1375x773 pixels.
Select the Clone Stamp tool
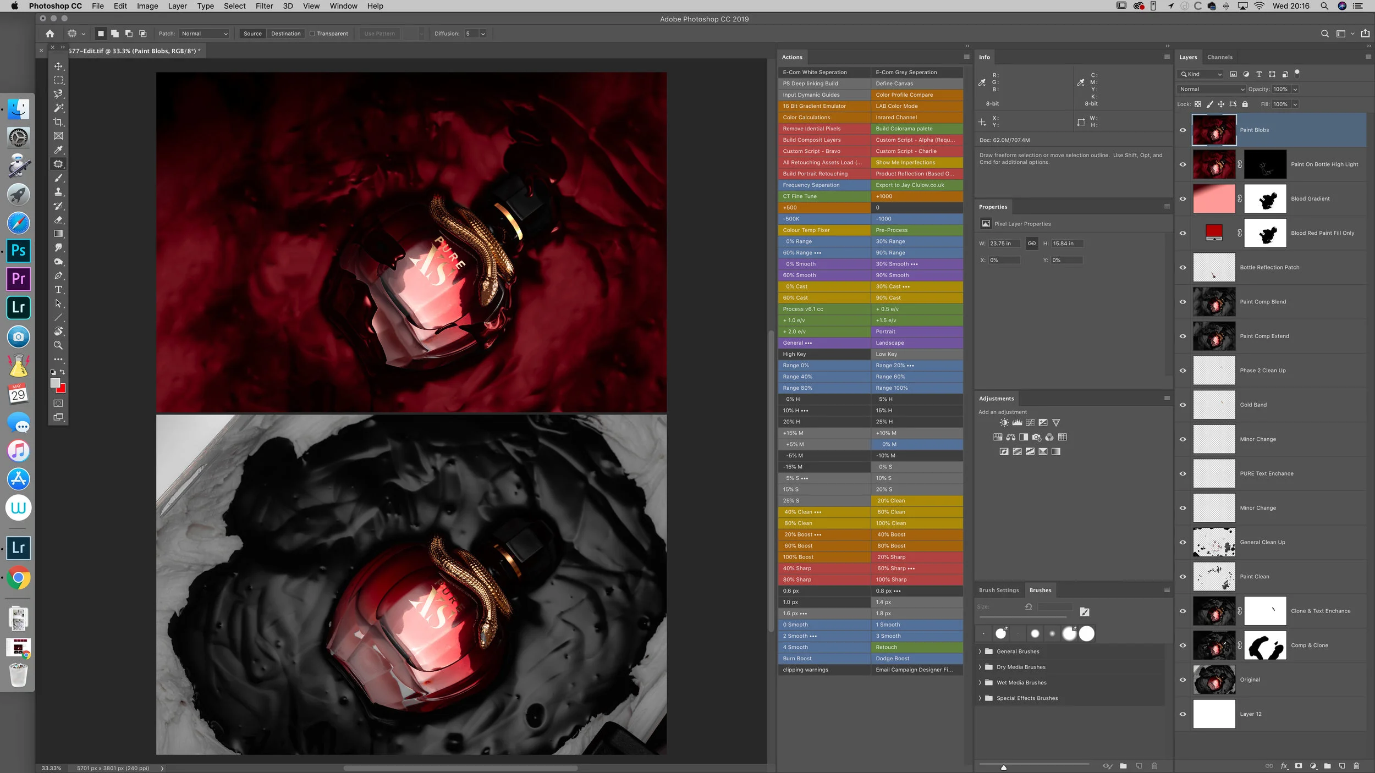click(58, 192)
